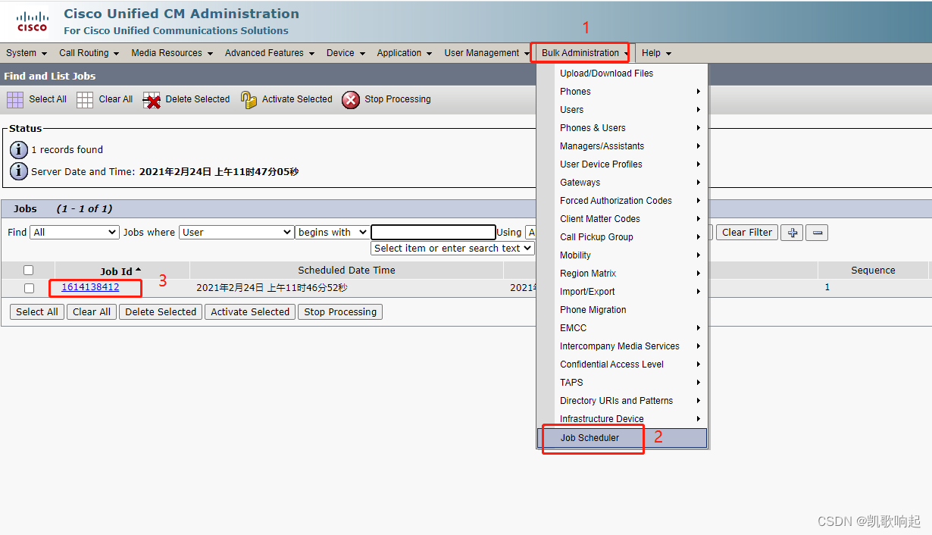Add a search criterion with the plus icon

[791, 232]
